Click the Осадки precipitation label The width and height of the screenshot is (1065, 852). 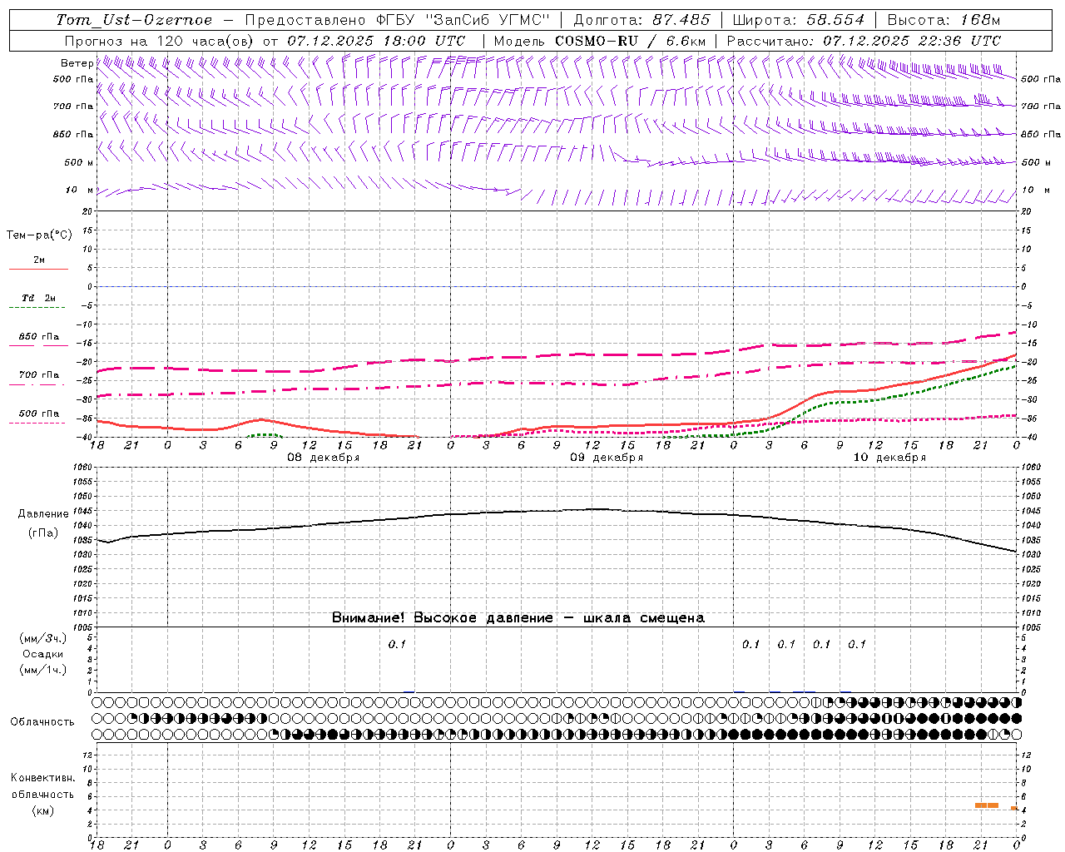click(42, 654)
